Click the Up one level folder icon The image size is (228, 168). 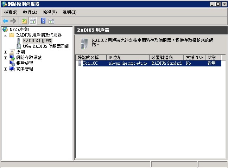click(x=24, y=21)
